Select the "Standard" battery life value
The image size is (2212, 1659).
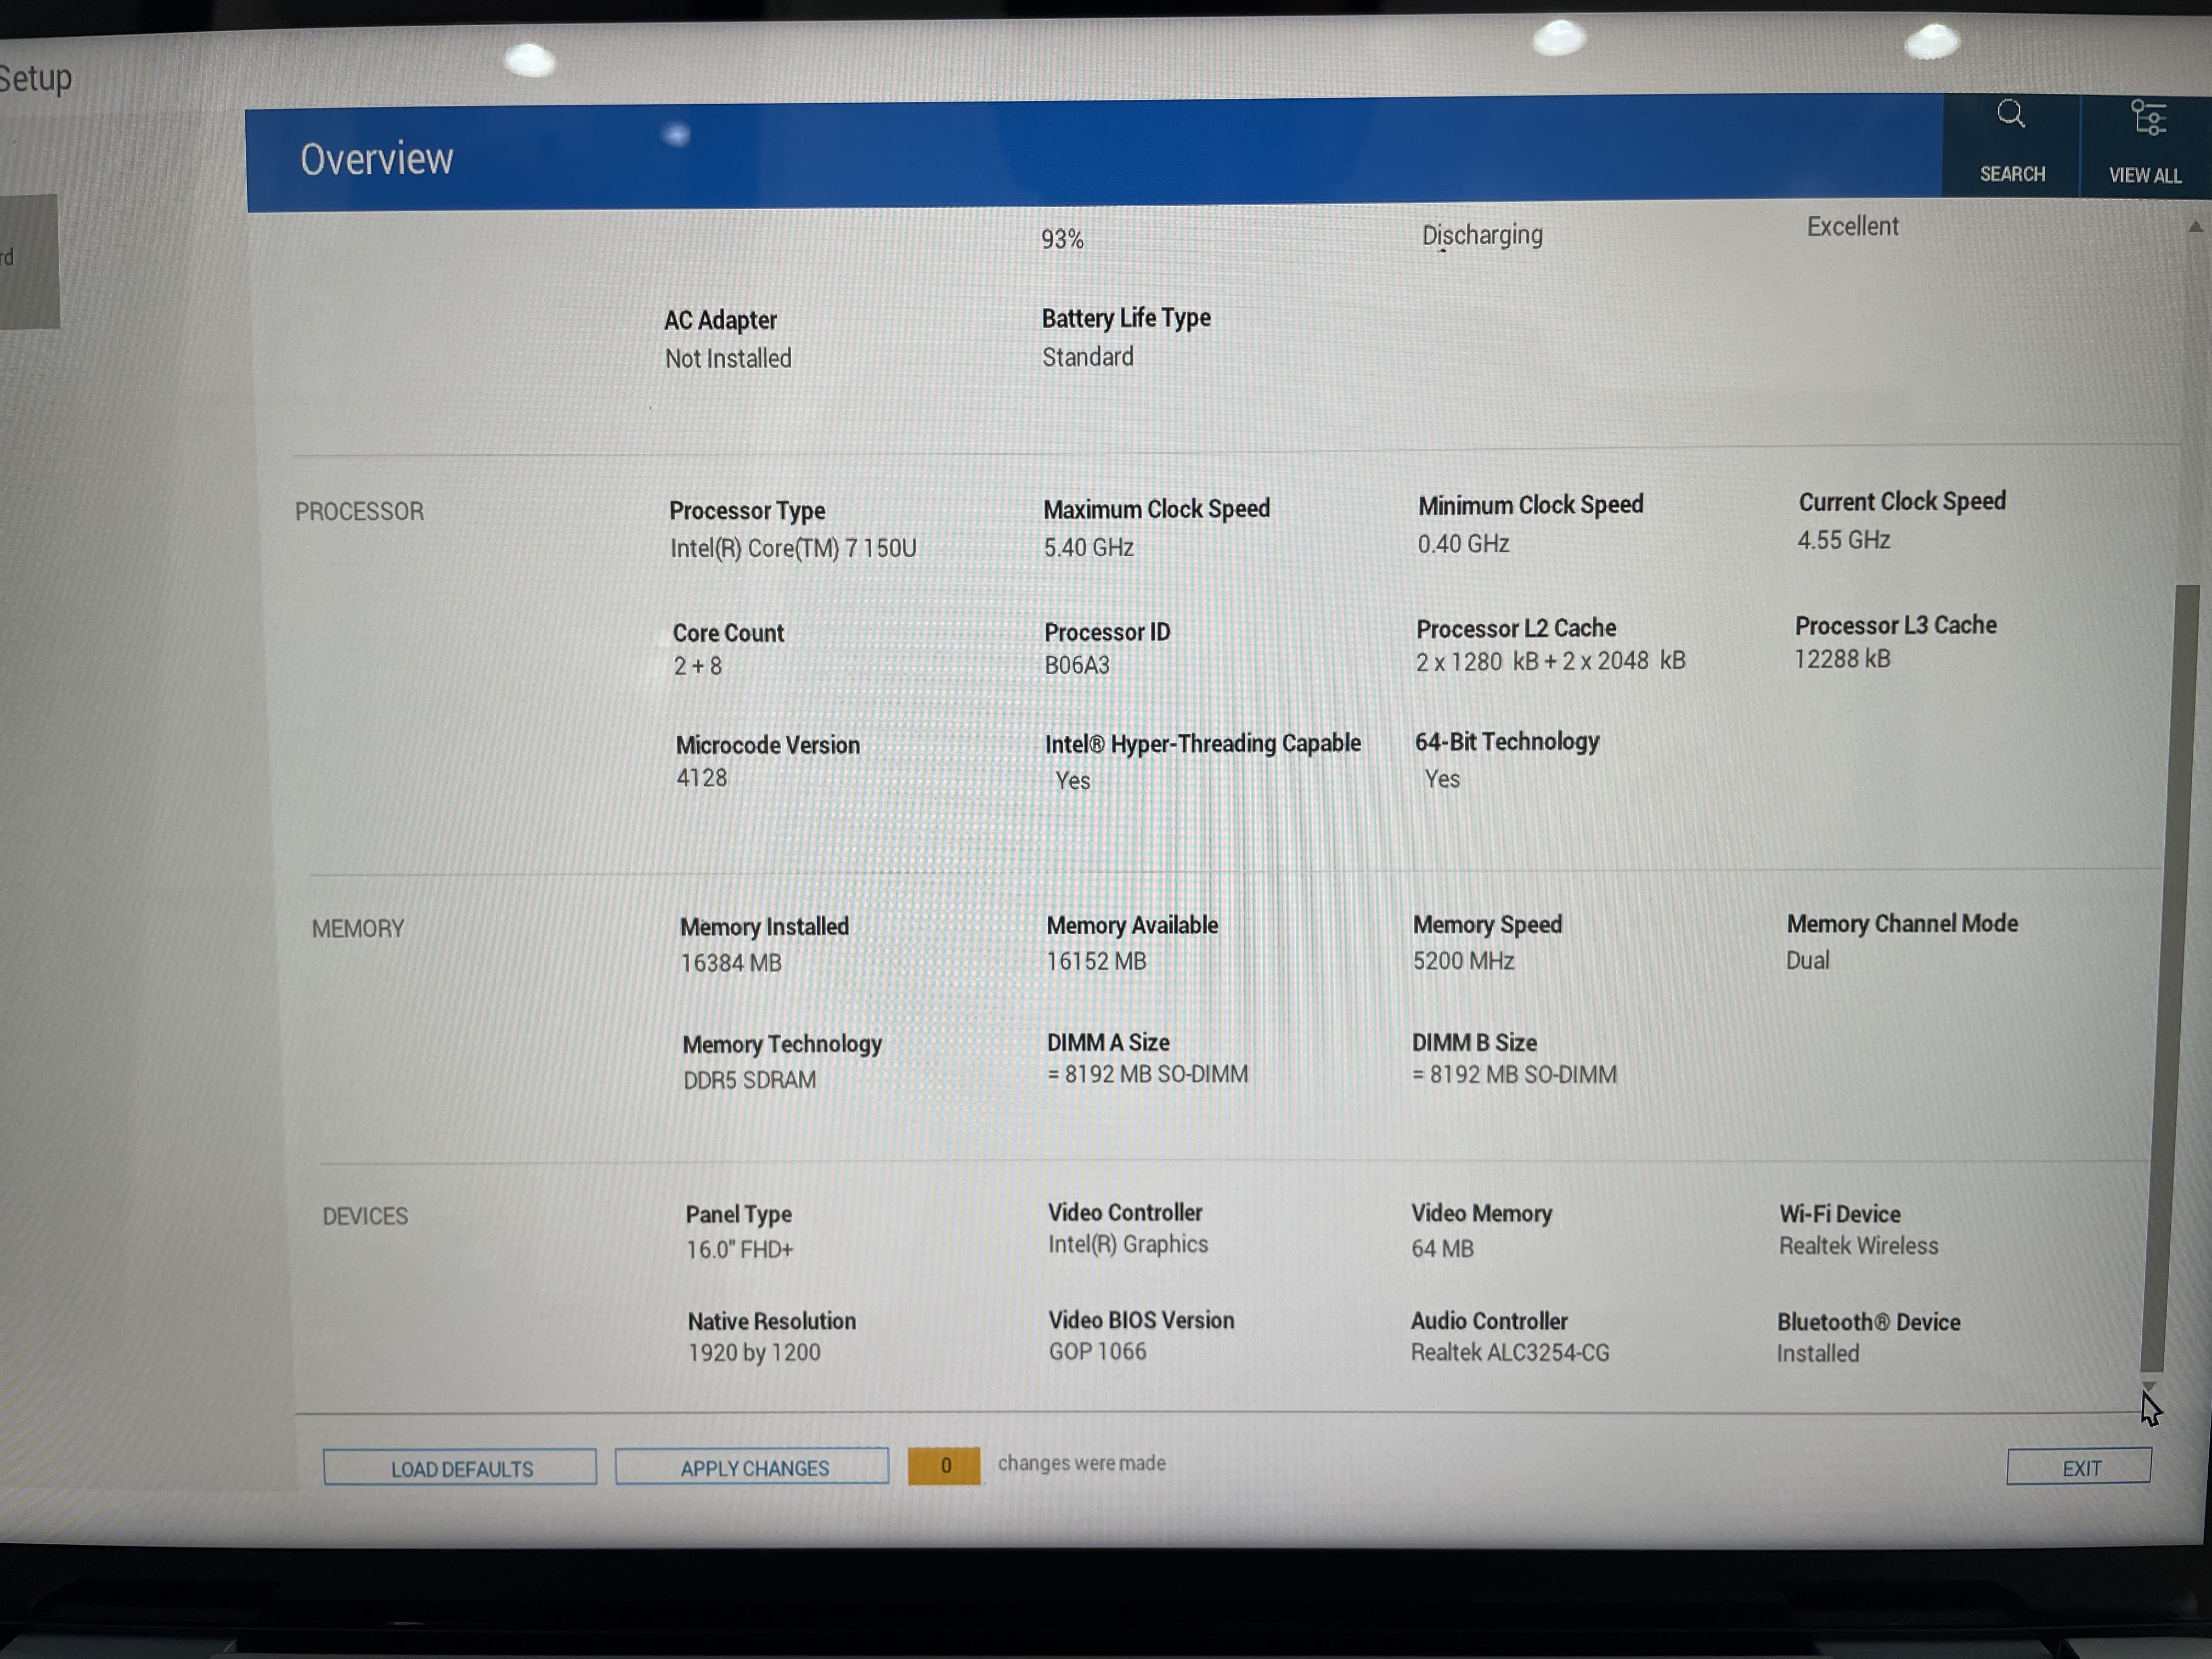tap(1088, 357)
